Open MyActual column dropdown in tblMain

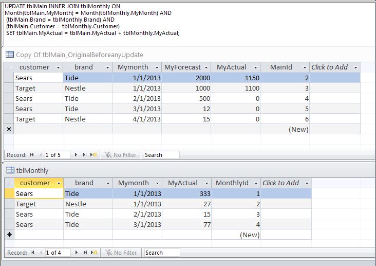point(256,68)
